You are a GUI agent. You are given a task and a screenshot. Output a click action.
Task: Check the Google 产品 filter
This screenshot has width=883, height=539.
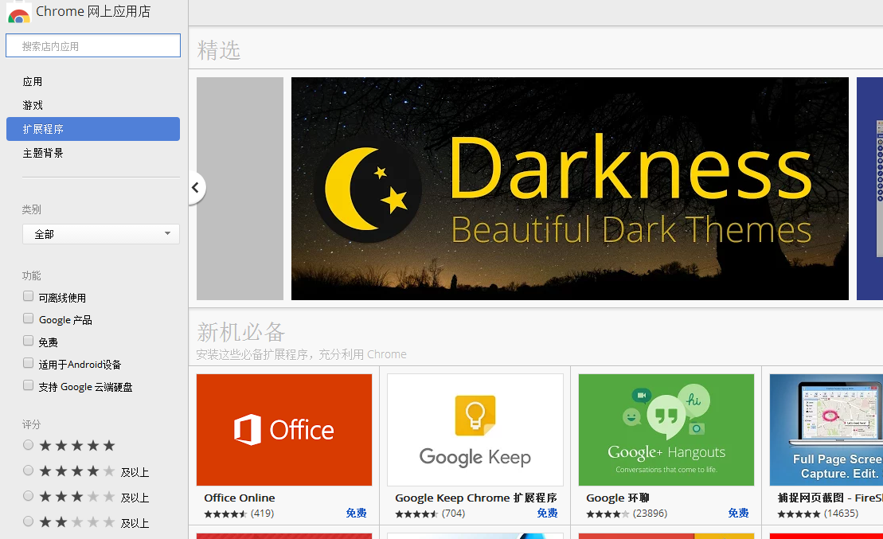click(x=29, y=319)
